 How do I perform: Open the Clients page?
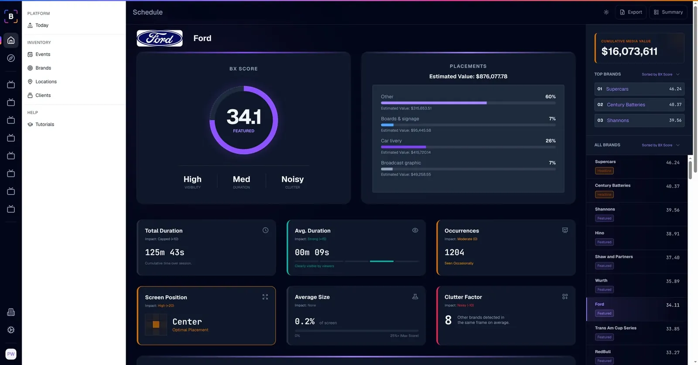click(43, 95)
